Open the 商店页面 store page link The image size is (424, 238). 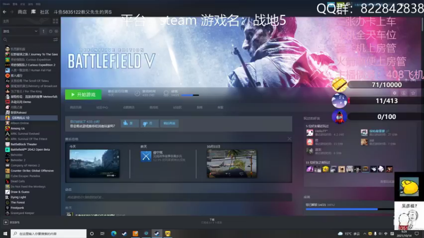point(76,107)
